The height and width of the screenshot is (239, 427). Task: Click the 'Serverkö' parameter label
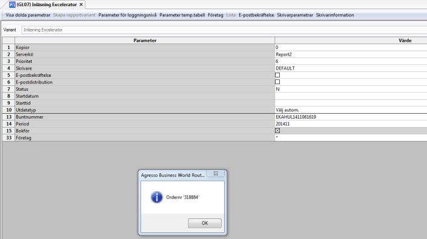tap(24, 54)
